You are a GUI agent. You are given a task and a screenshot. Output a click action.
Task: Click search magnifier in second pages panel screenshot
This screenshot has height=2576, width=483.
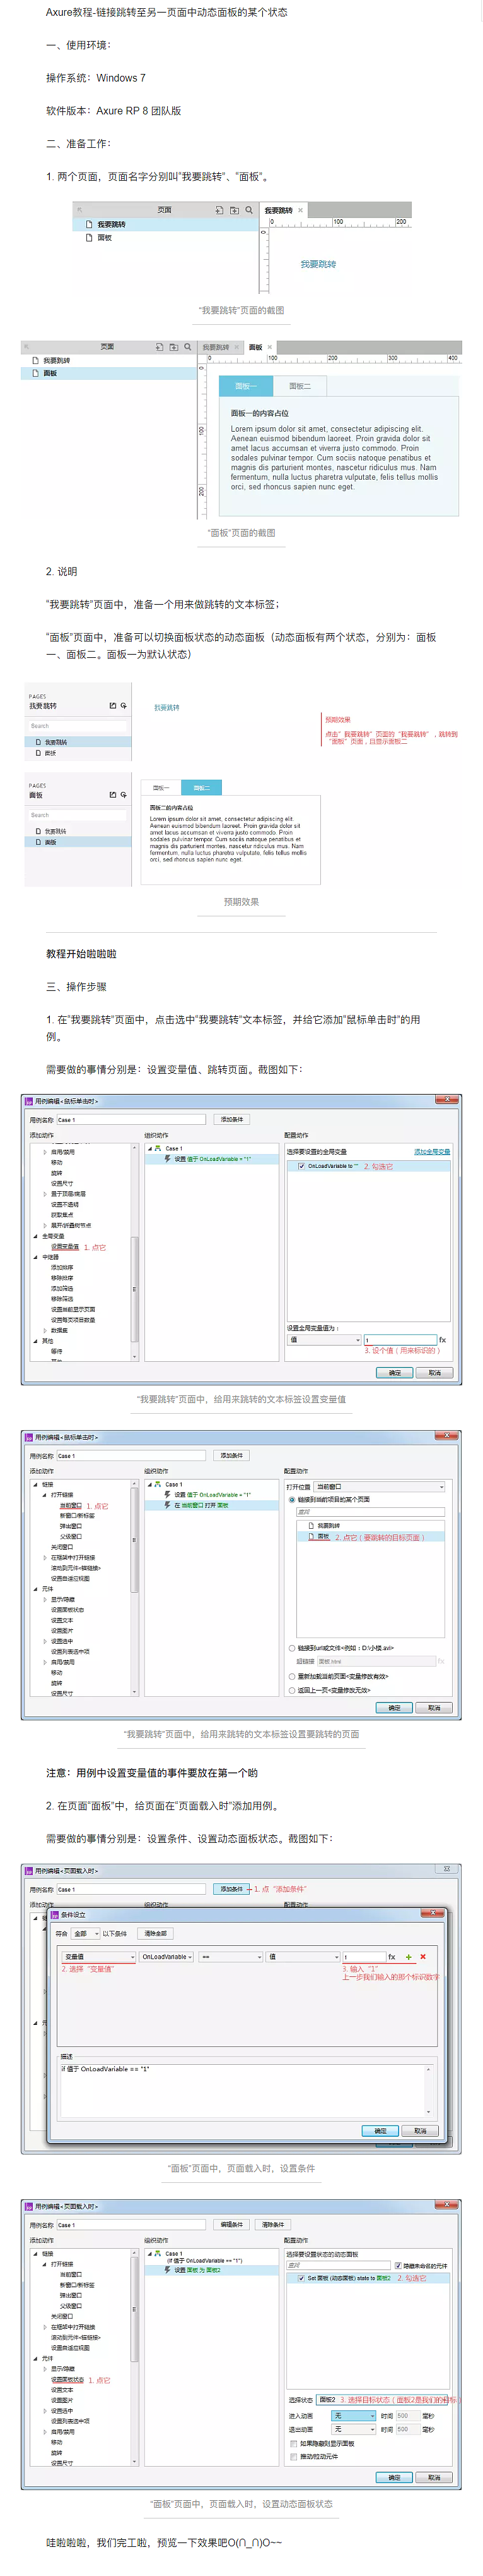coord(188,347)
